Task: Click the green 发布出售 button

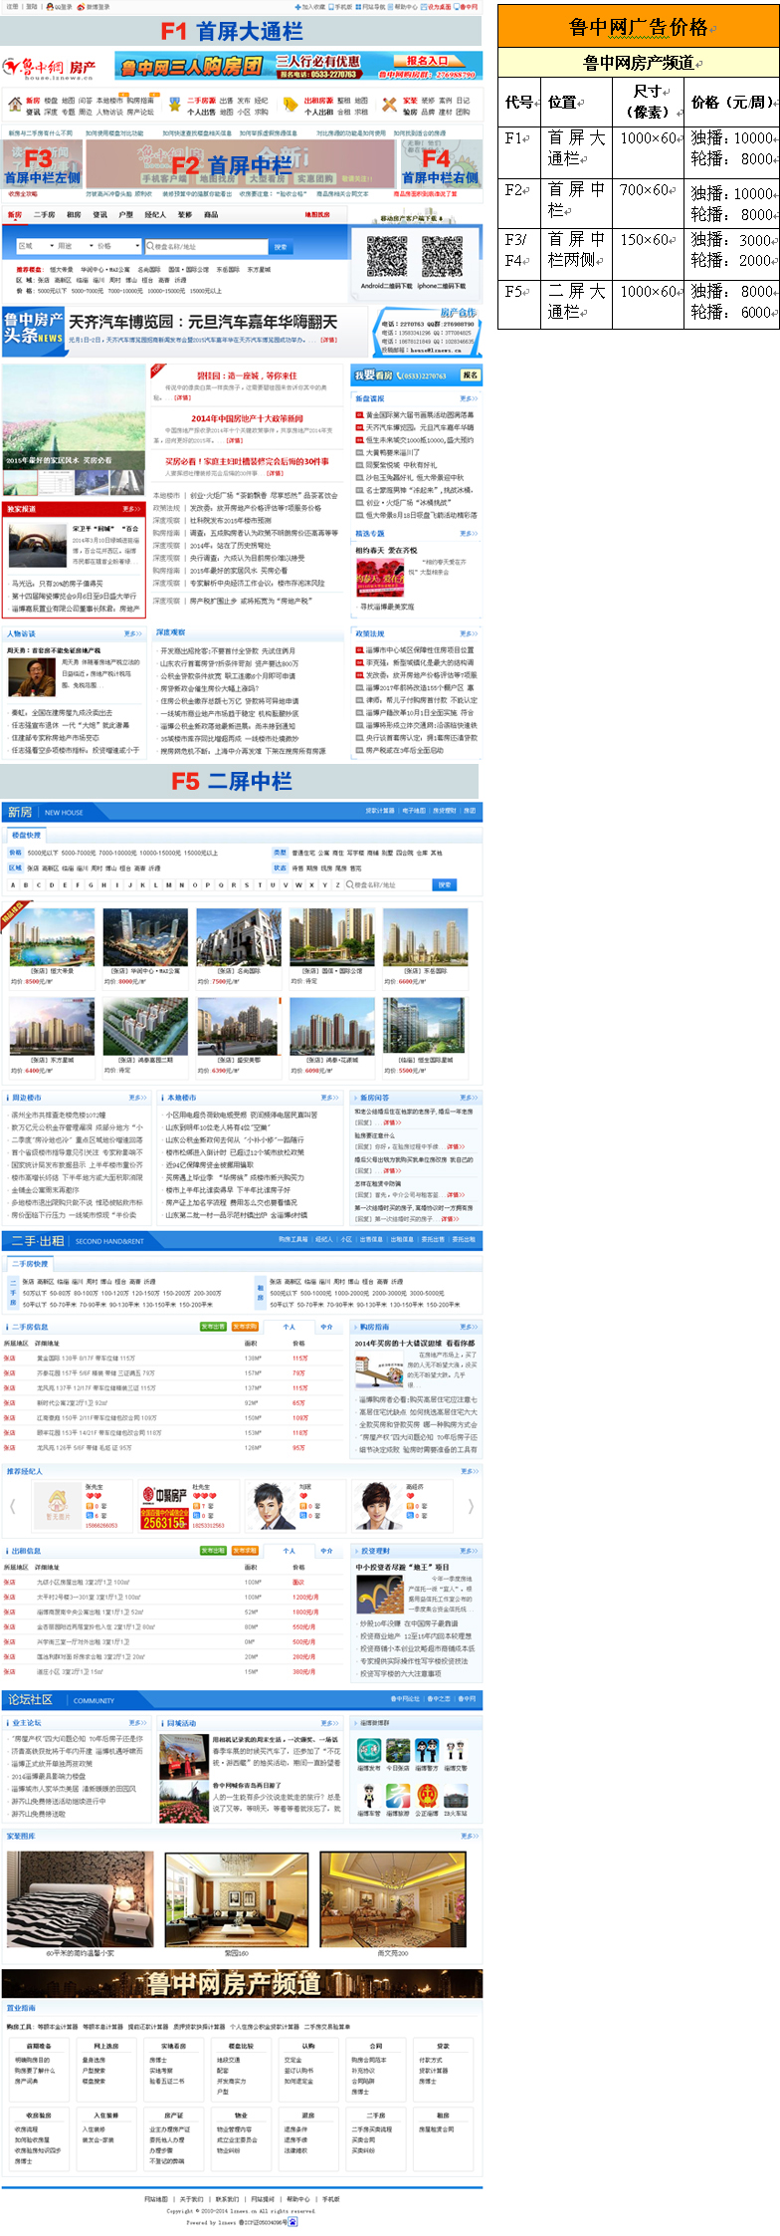Action: (x=213, y=1327)
